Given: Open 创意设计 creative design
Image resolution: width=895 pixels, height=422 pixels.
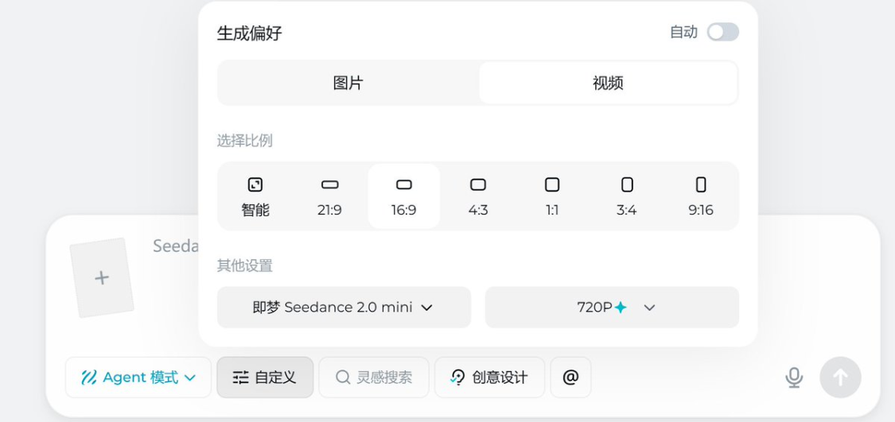Looking at the screenshot, I should (x=490, y=377).
